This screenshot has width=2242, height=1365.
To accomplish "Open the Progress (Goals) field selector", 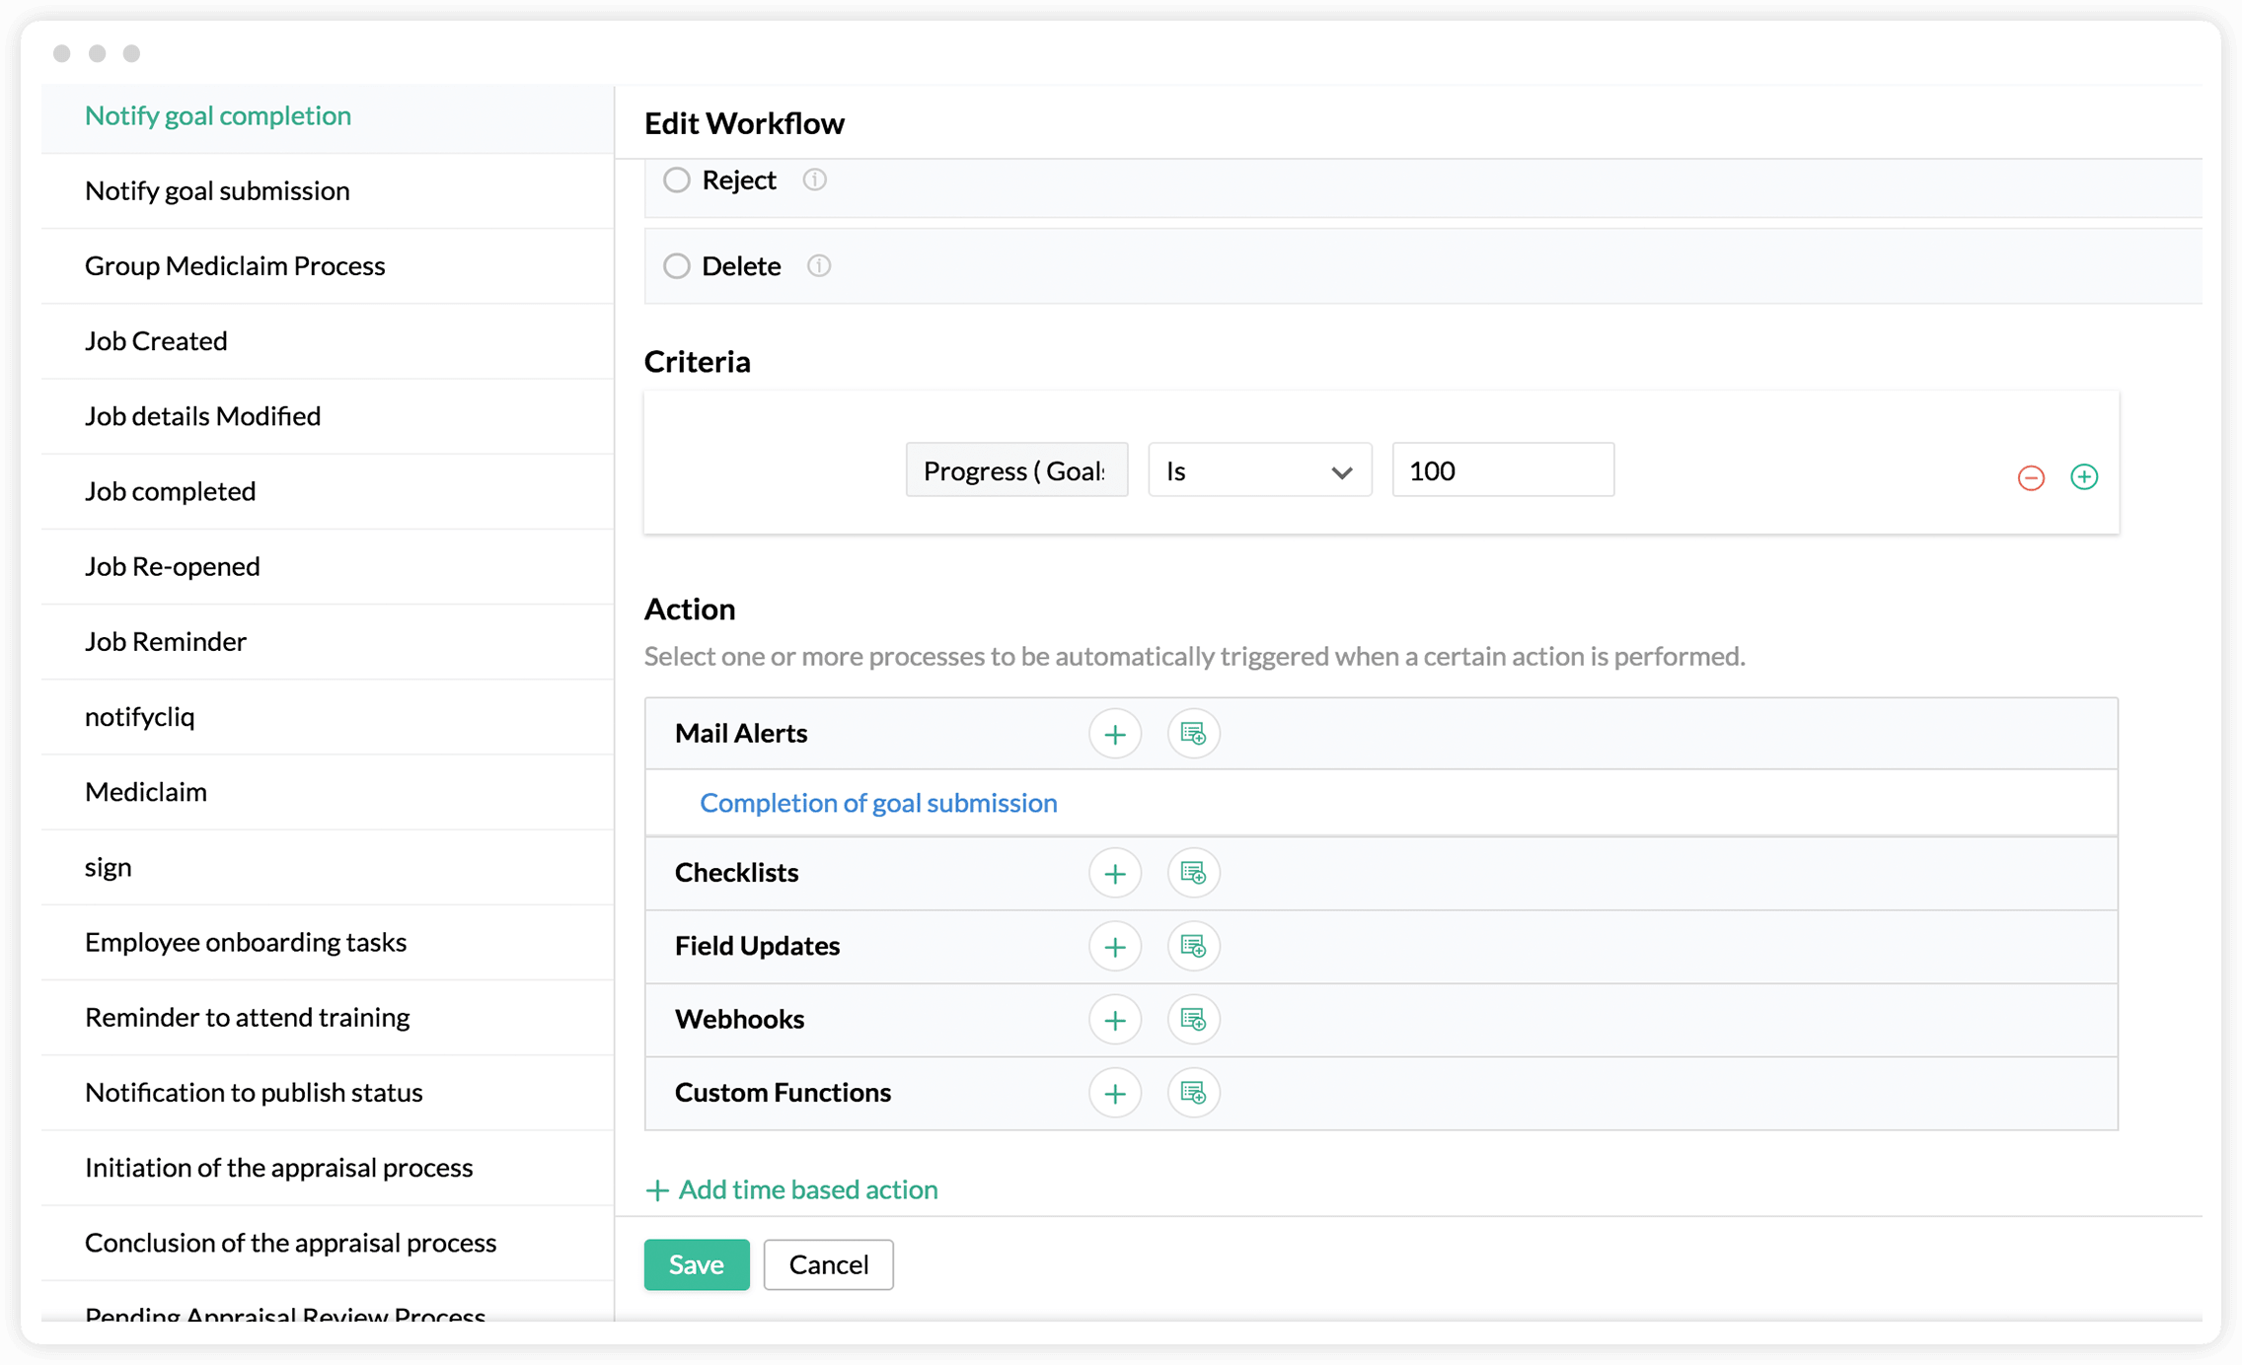I will [1015, 470].
